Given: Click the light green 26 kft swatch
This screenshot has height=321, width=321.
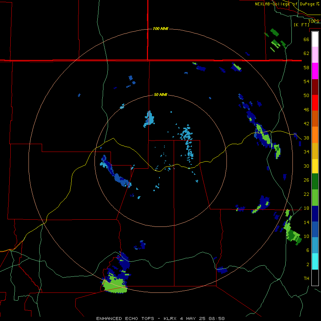Looking at the screenshot, I should [315, 198].
